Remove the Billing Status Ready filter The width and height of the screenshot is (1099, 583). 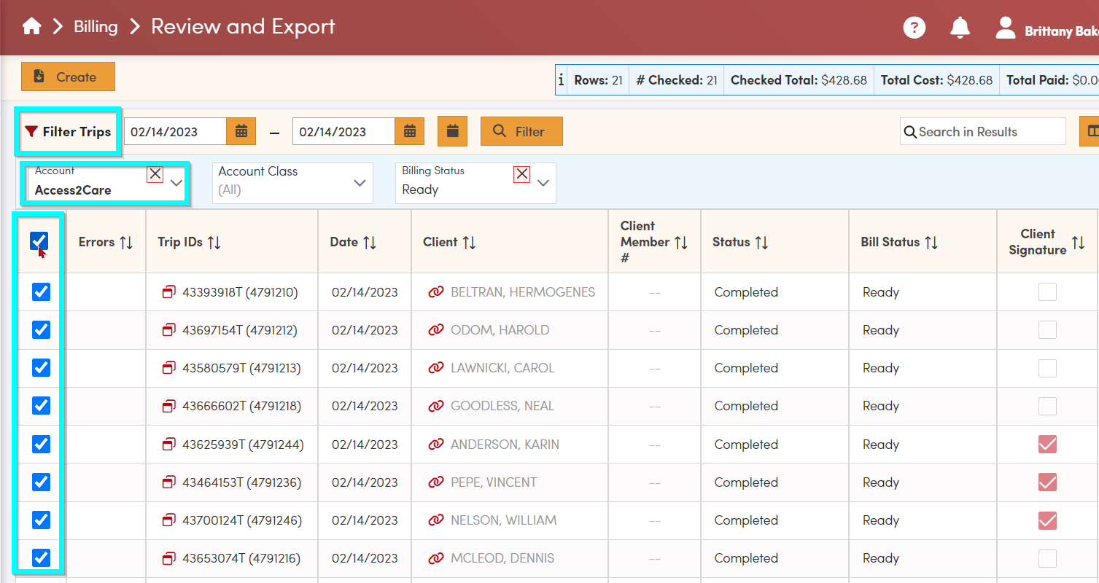point(521,173)
